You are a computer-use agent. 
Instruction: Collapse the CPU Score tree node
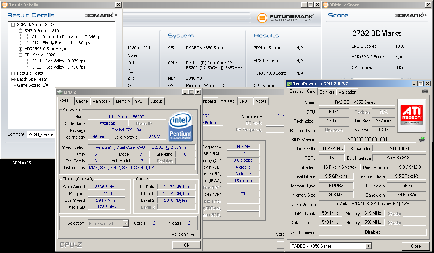(x=20, y=55)
